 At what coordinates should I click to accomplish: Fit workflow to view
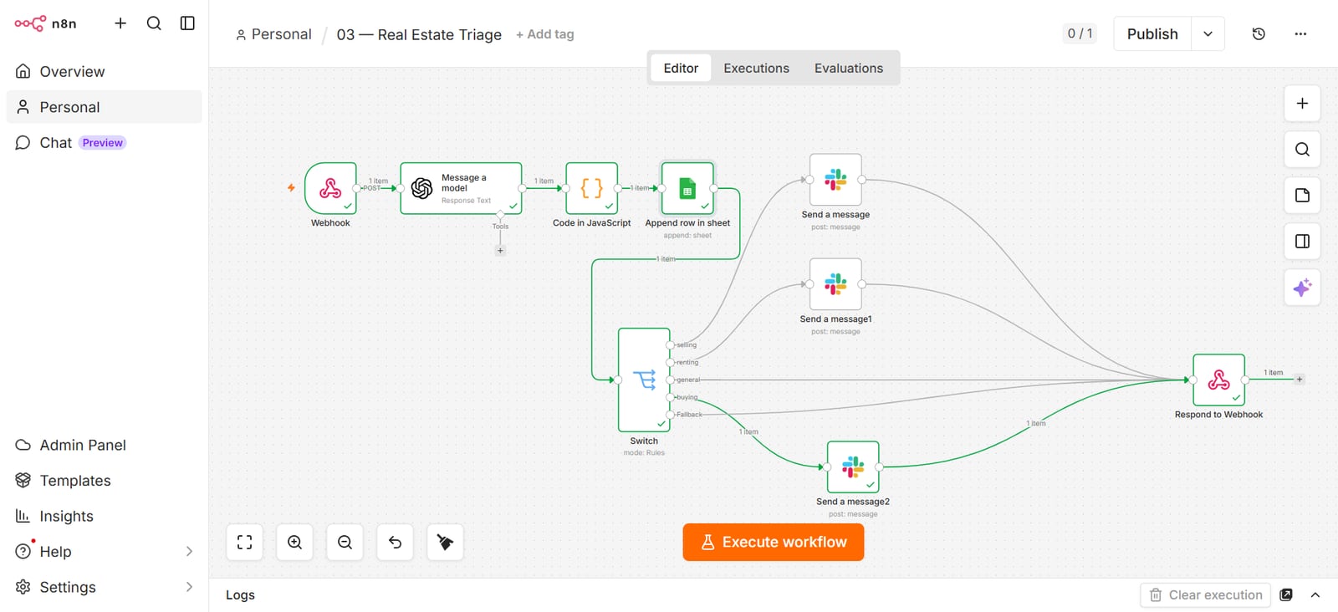coord(244,543)
